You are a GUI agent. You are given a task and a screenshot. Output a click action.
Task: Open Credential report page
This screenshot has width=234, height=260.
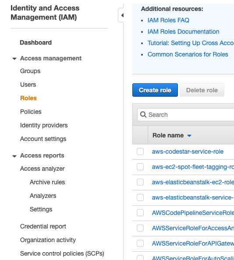[43, 226]
